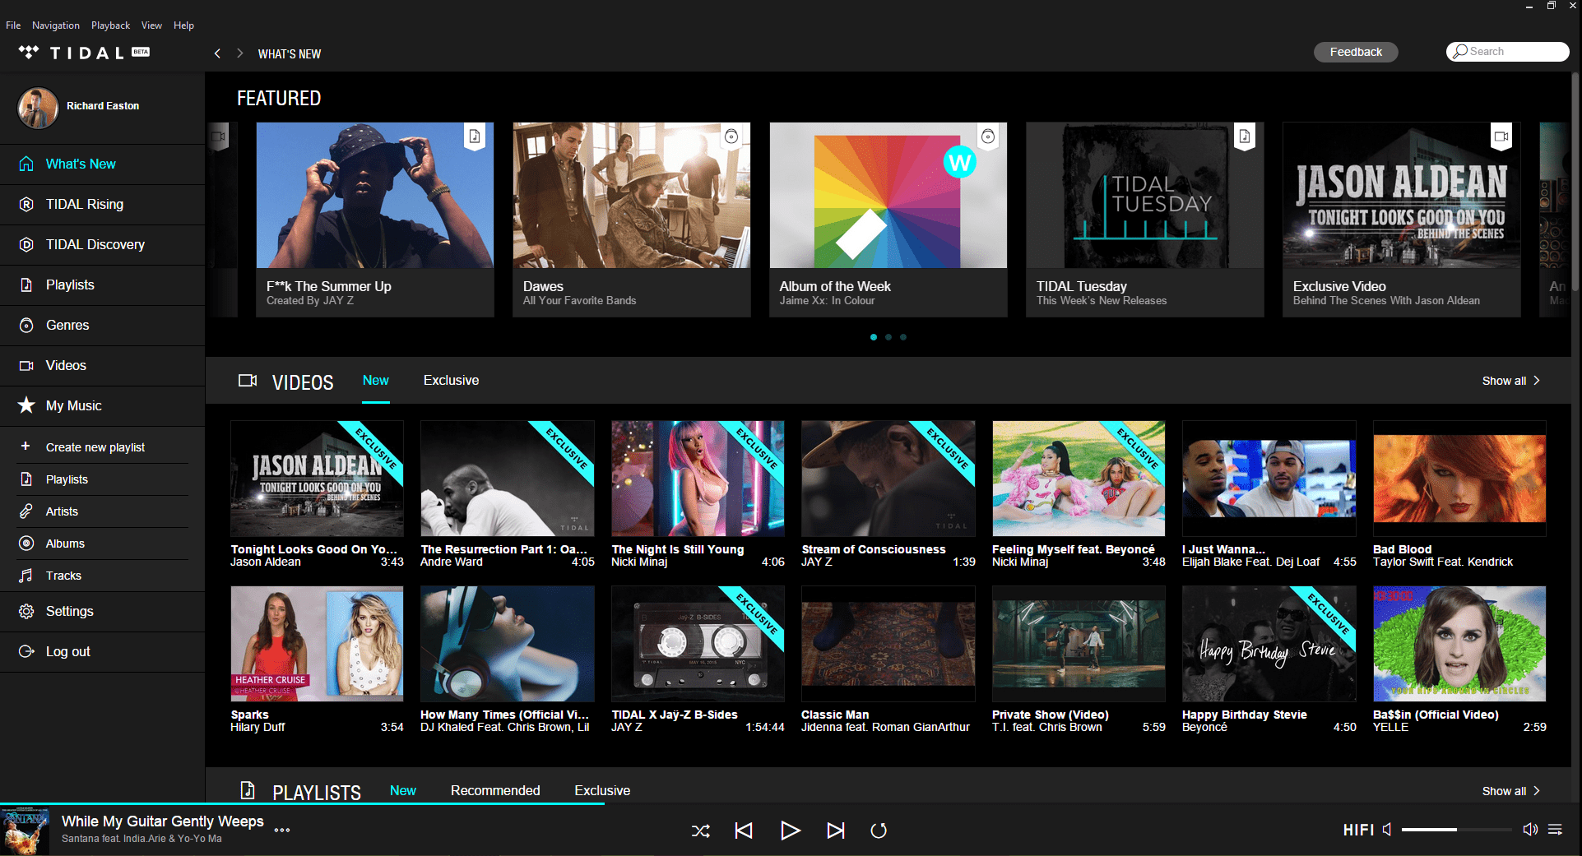The width and height of the screenshot is (1582, 856).
Task: Click video icon on Jason Aldean featured card
Action: pos(1501,136)
